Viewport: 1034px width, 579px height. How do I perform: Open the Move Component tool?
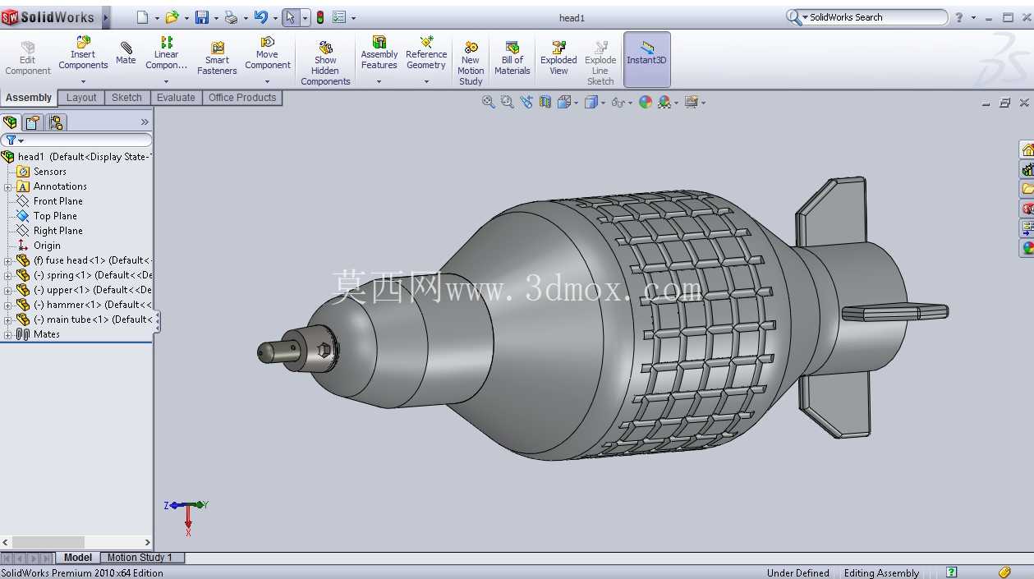tap(267, 53)
